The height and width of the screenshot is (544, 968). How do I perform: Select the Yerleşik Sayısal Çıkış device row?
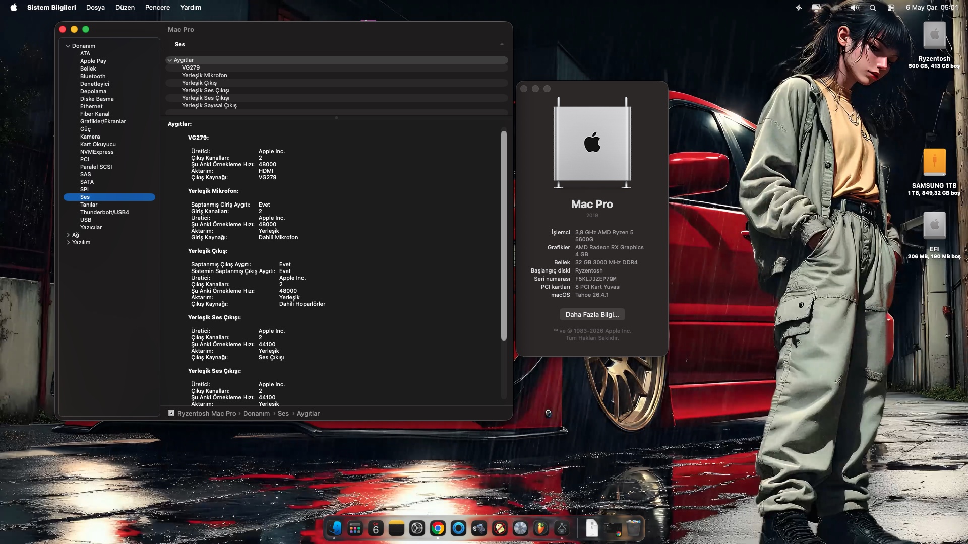tap(336, 105)
